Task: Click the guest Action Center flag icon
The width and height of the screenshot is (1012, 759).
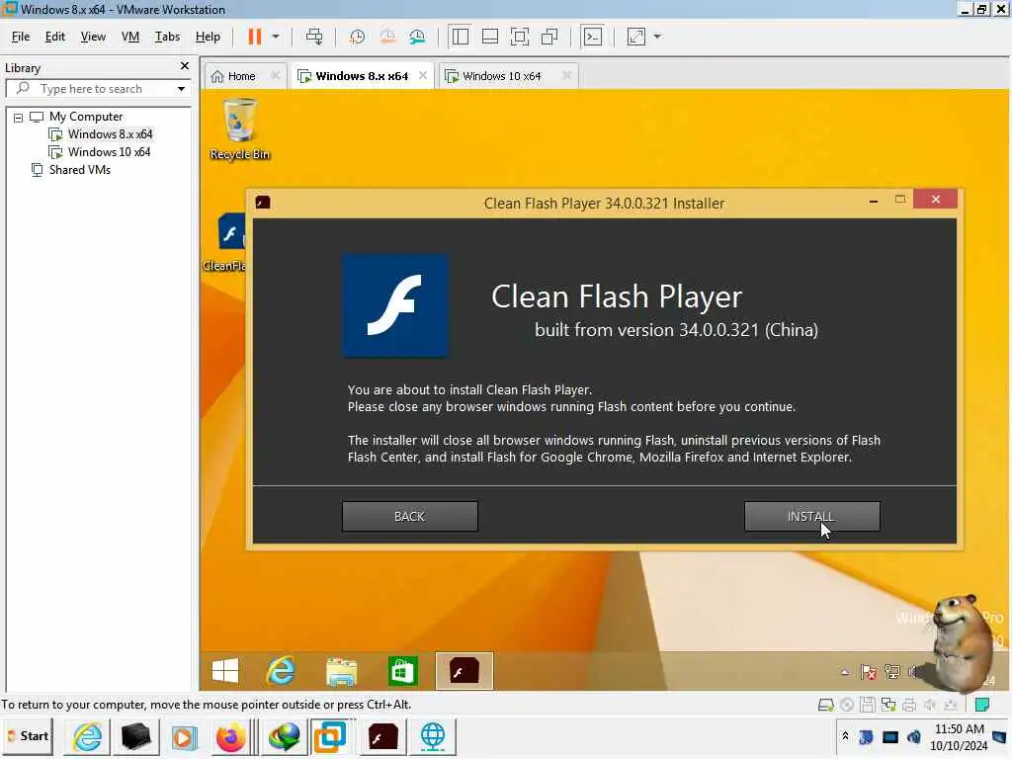Action: pos(868,672)
